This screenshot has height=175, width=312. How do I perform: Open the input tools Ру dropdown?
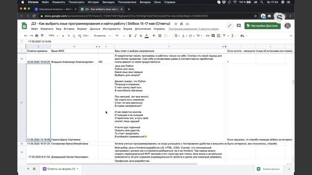(244, 36)
